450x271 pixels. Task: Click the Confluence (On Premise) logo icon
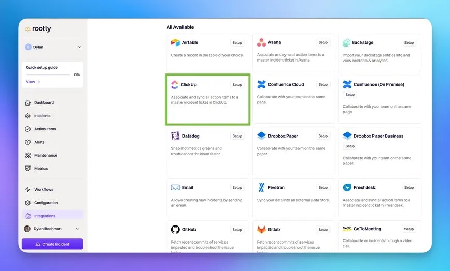coord(347,84)
